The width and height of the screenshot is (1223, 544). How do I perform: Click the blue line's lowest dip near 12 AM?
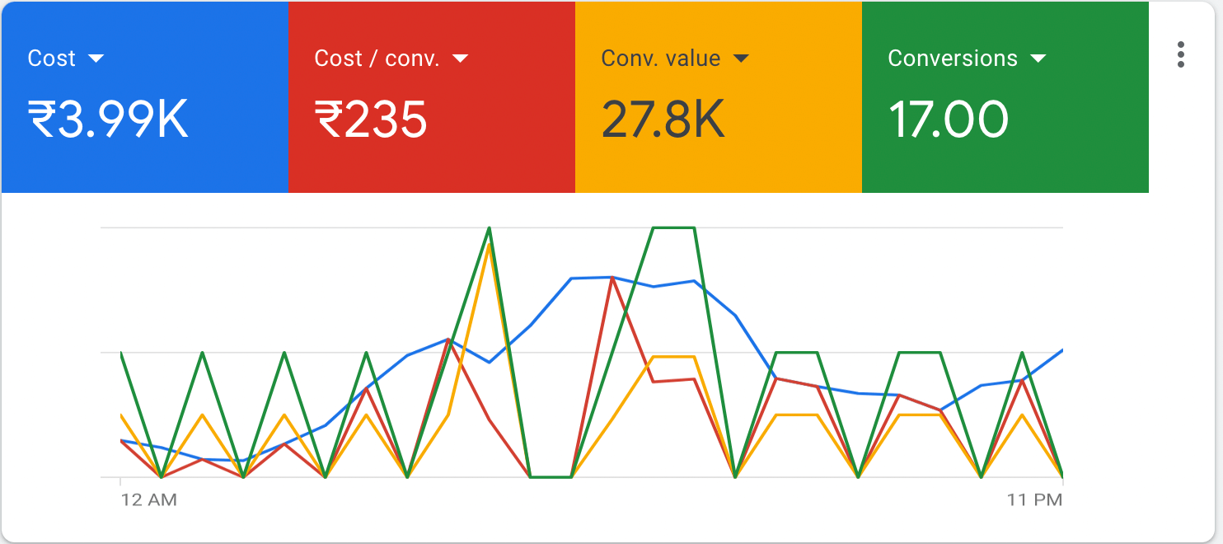(242, 460)
